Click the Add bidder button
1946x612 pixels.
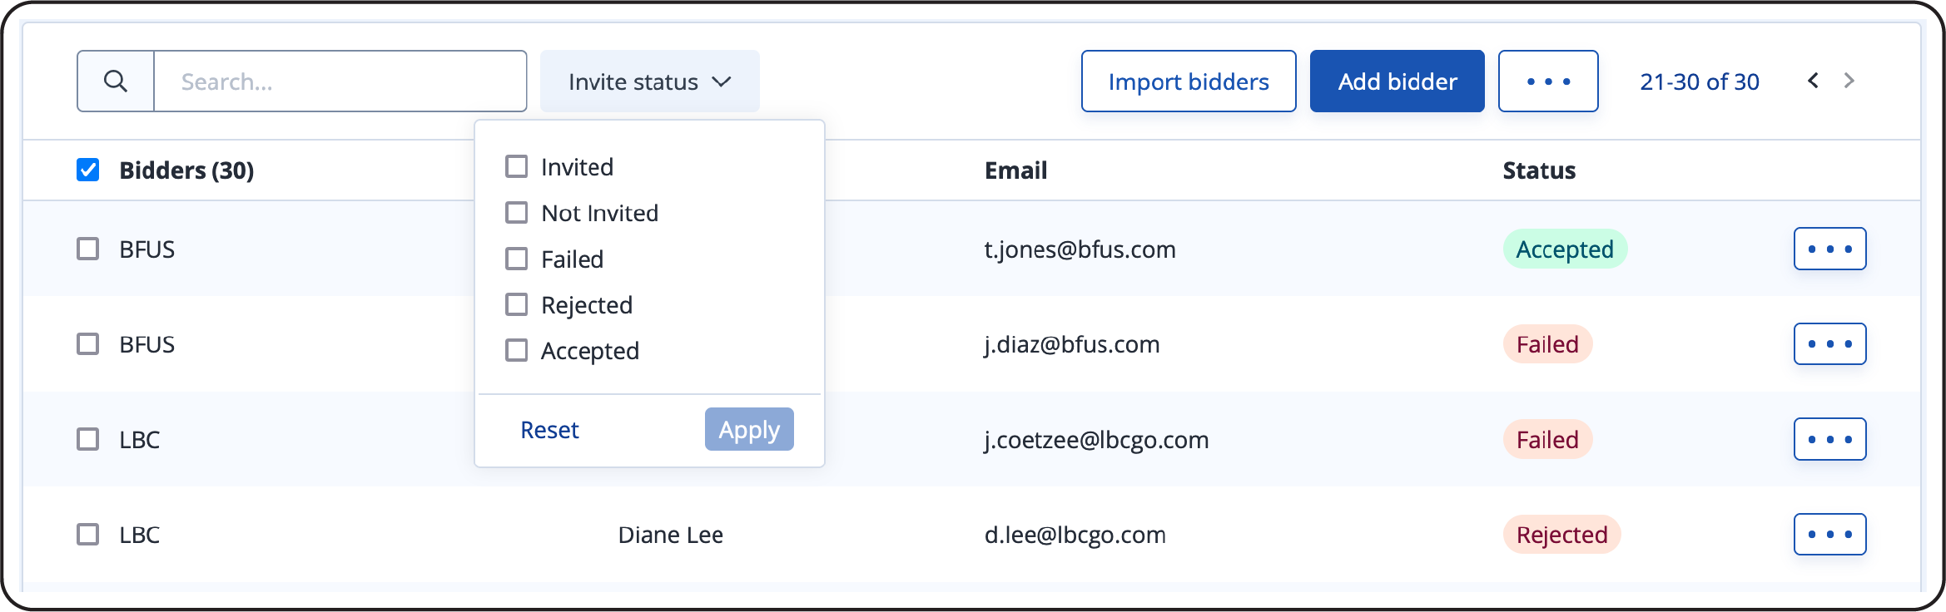coord(1397,81)
